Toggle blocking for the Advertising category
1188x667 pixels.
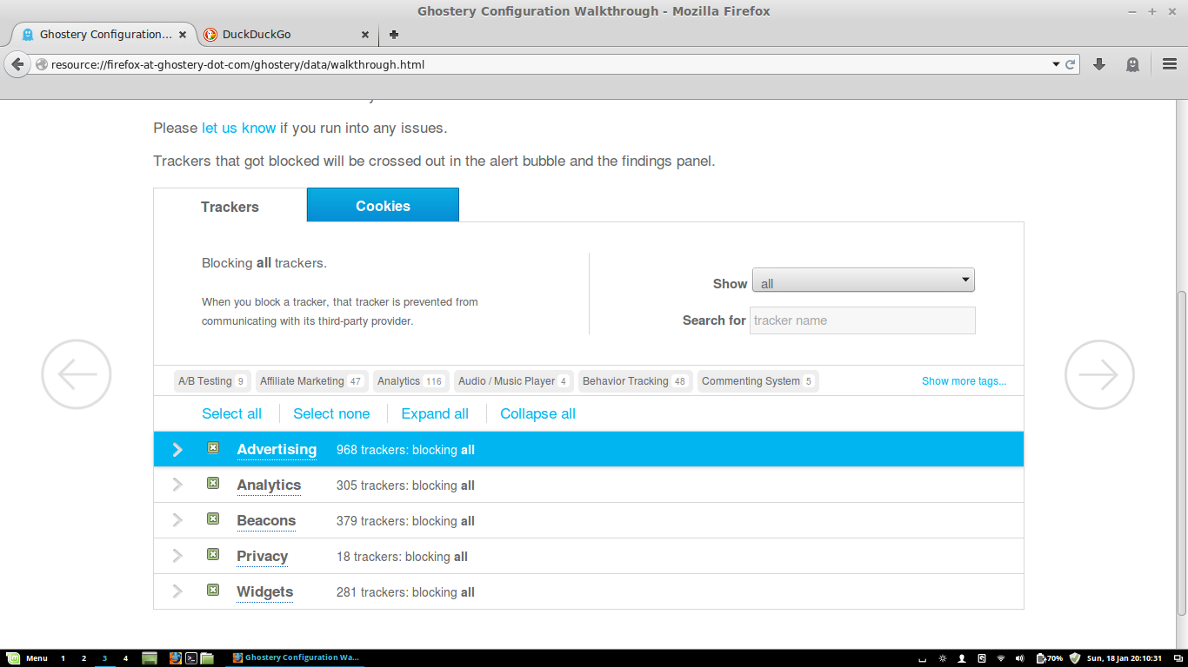click(213, 446)
